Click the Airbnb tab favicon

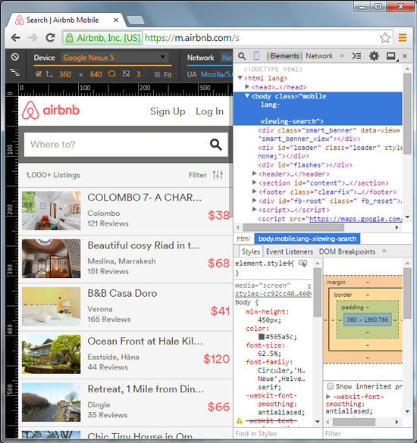tap(19, 20)
